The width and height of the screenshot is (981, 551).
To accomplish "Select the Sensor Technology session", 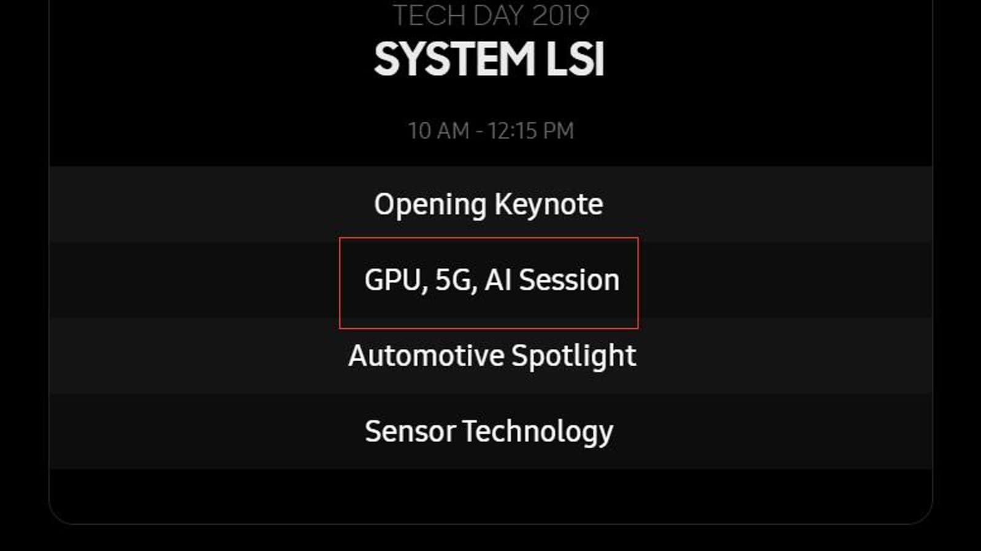I will (x=489, y=431).
